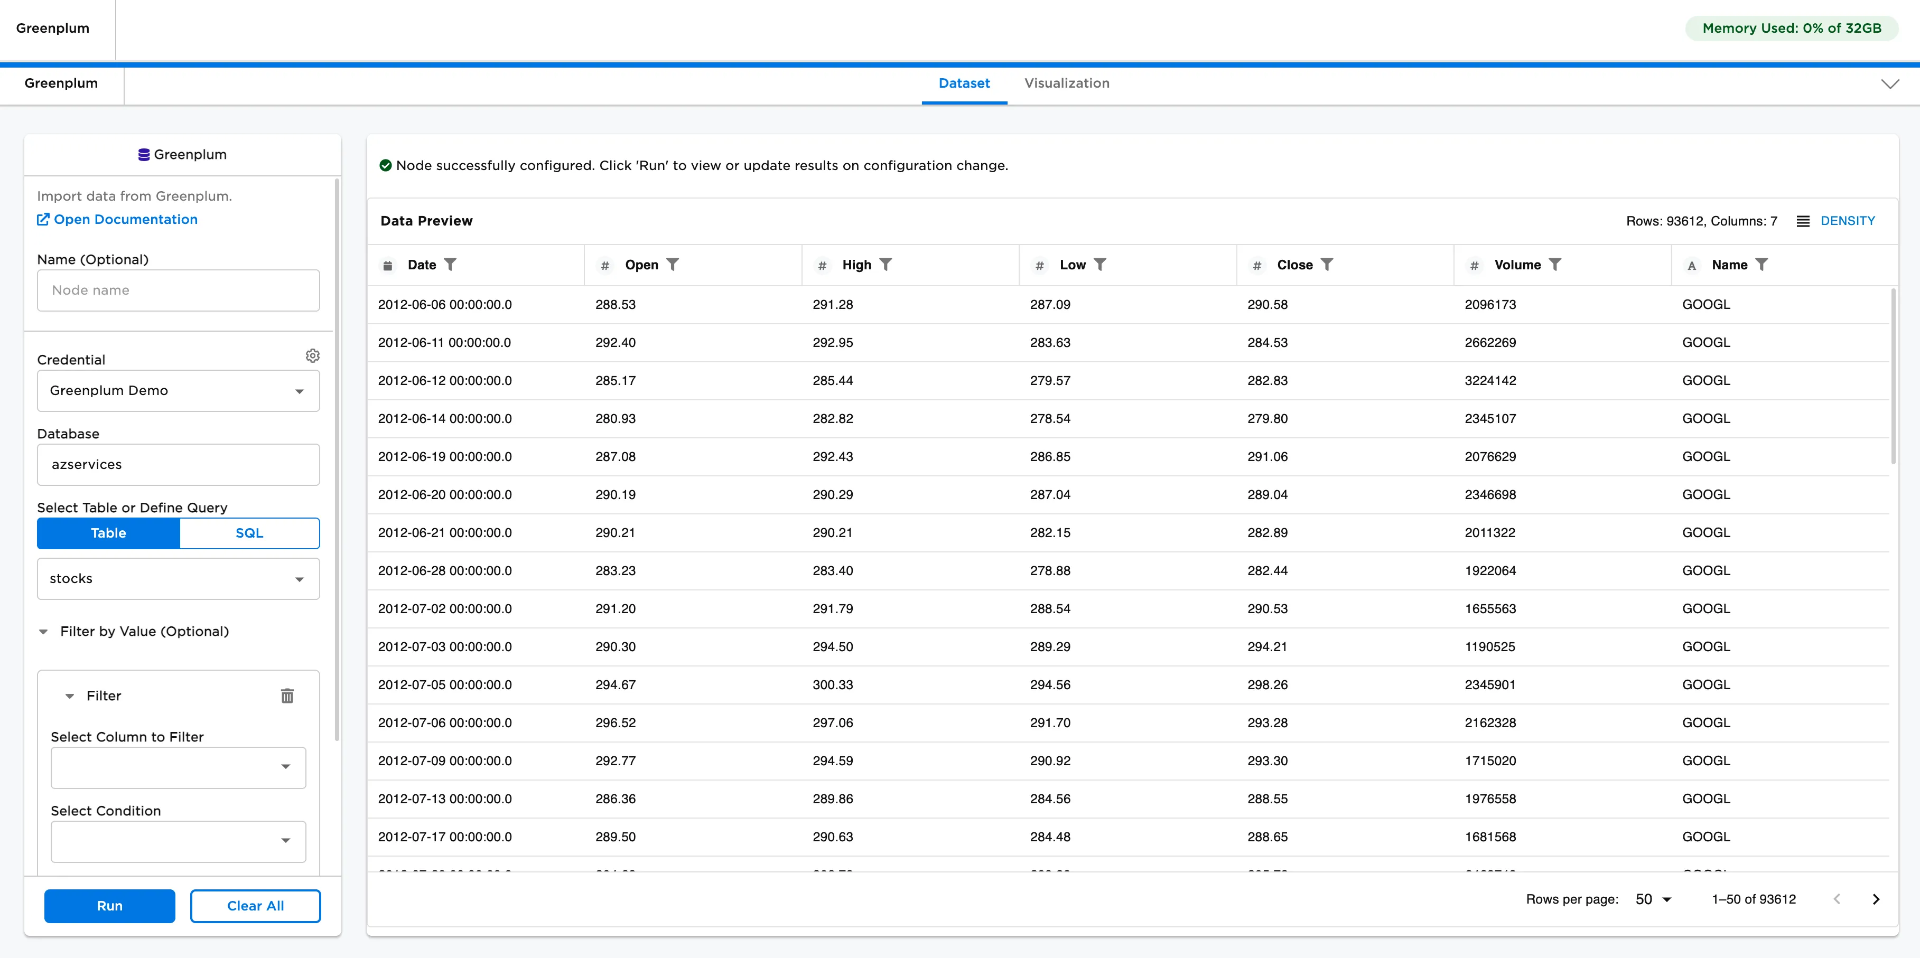Click the Clear All button
The image size is (1920, 958).
tap(255, 906)
